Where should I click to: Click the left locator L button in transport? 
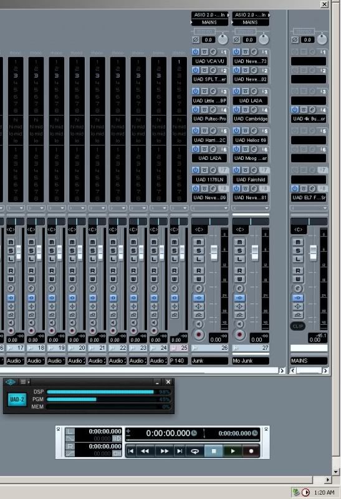[70, 432]
